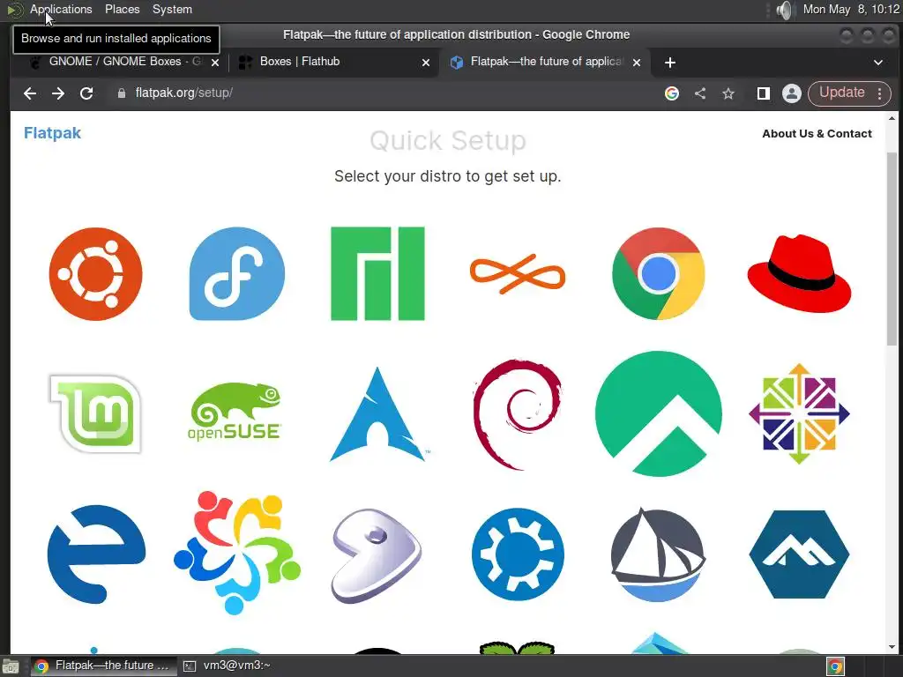The image size is (903, 677).
Task: Select the Linux Mint logo
Action: tap(95, 414)
